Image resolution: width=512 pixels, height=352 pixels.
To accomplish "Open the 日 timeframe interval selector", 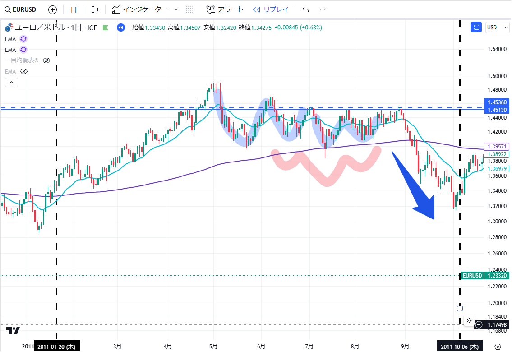I will (74, 9).
